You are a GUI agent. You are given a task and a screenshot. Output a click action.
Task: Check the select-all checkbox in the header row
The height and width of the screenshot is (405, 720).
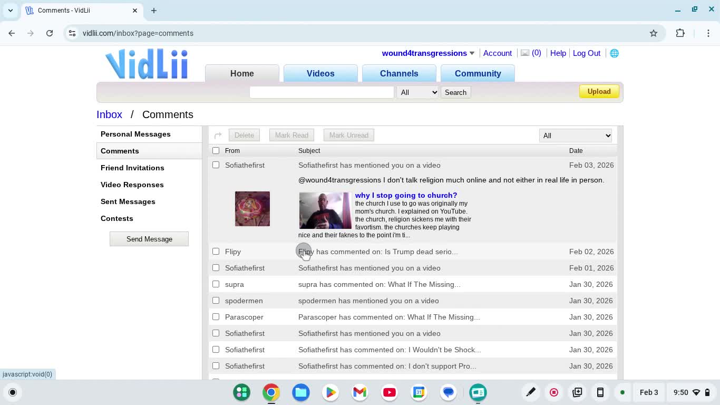click(216, 150)
